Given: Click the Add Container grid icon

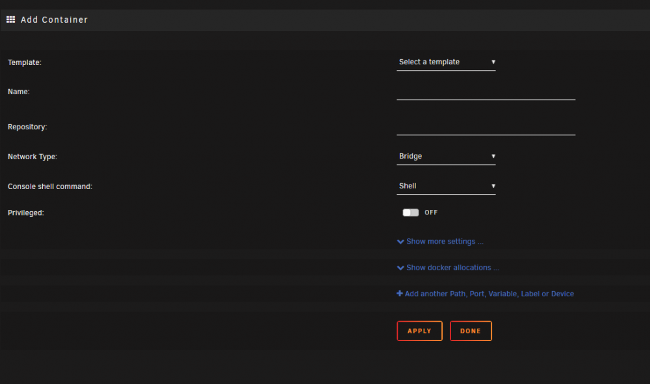Looking at the screenshot, I should 11,19.
